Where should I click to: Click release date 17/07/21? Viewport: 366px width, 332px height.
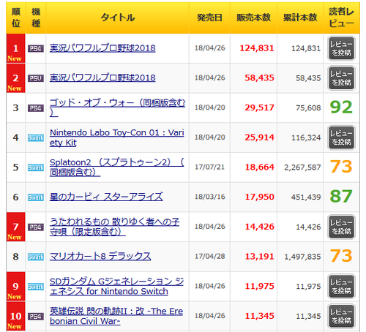209,167
